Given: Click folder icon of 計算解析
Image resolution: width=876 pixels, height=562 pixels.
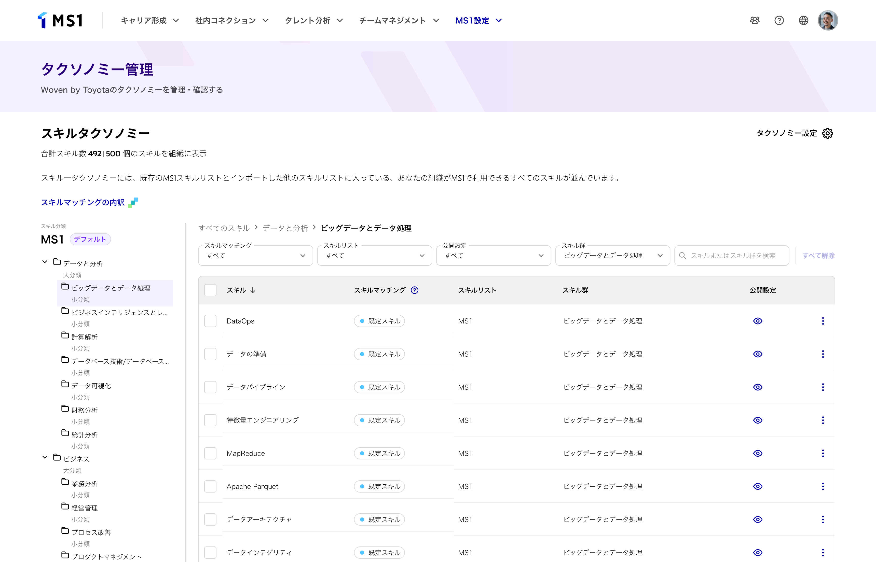Looking at the screenshot, I should [65, 335].
